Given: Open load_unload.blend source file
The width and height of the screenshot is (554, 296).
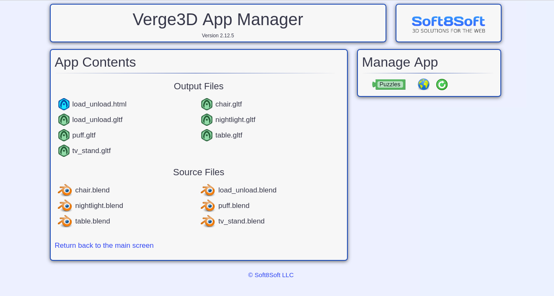Looking at the screenshot, I should coord(247,190).
